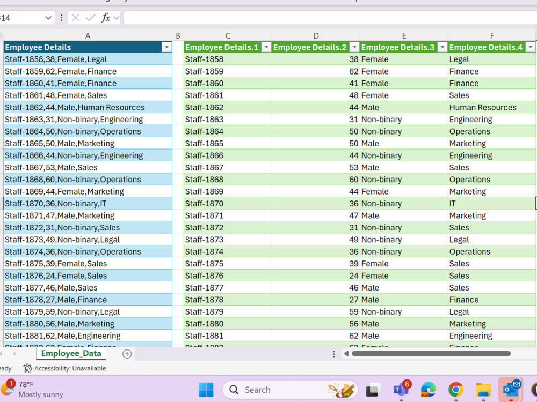Expand the formula bar chevron
Screen dimensions: 537x402
coord(117,18)
